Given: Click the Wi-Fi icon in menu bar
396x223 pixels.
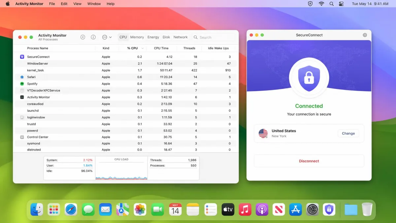Looking at the screenshot, I should [x=321, y=4].
